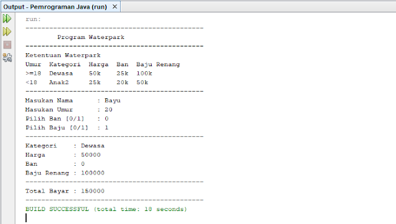Click the '<18 Anak2' price row

click(x=87, y=82)
